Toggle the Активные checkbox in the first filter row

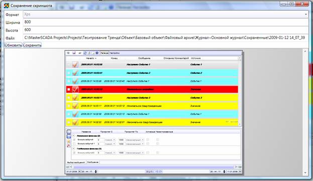coord(148,139)
